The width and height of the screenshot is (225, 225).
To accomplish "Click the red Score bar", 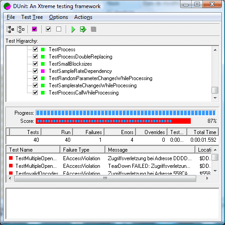I will pos(113,121).
